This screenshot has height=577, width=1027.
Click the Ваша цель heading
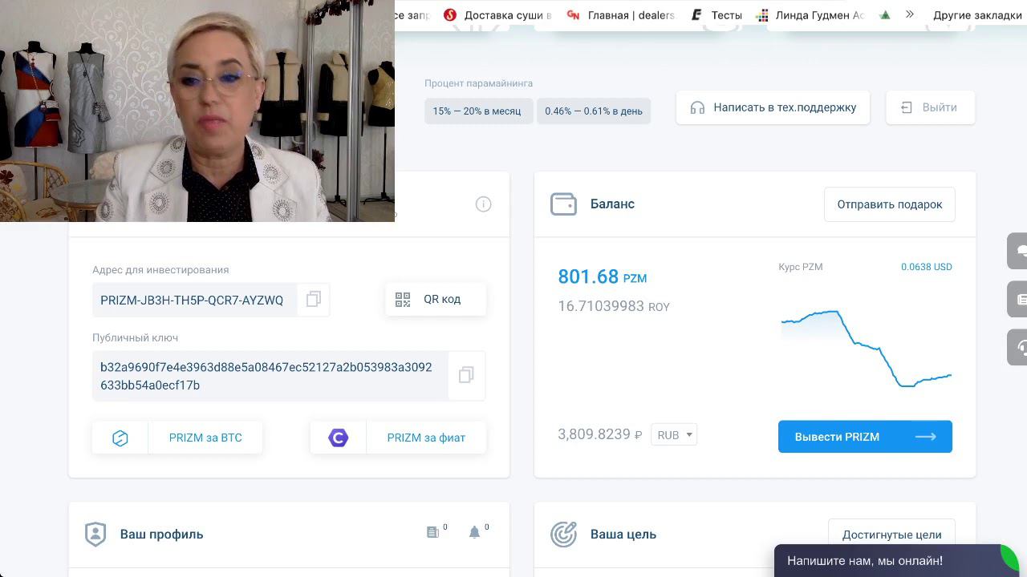623,535
